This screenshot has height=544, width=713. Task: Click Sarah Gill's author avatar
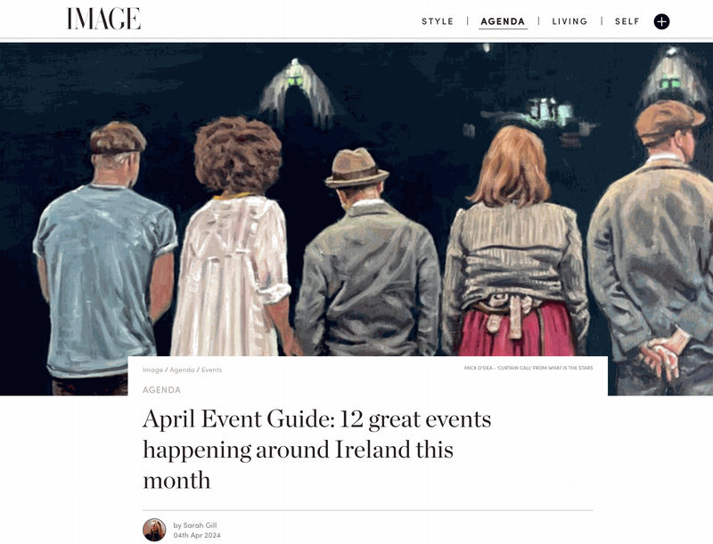pyautogui.click(x=154, y=530)
